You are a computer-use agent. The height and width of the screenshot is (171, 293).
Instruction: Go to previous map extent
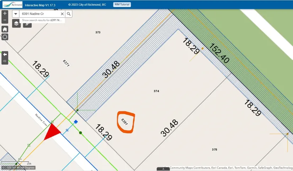pyautogui.click(x=5, y=54)
